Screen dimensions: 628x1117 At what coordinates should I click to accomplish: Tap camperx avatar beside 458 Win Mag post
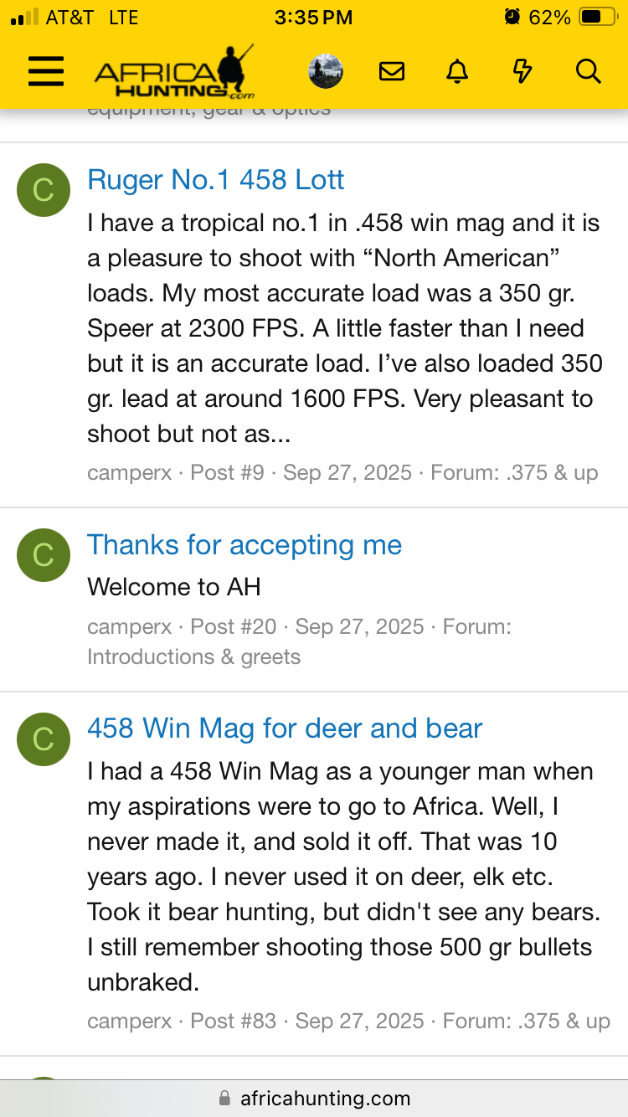[44, 739]
